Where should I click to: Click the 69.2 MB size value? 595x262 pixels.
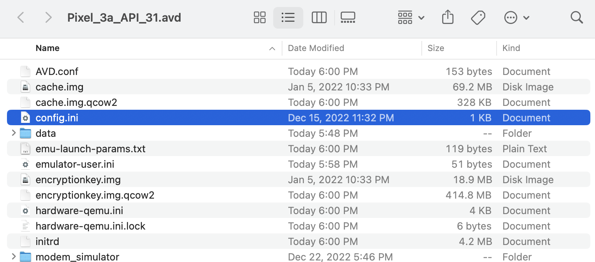472,87
